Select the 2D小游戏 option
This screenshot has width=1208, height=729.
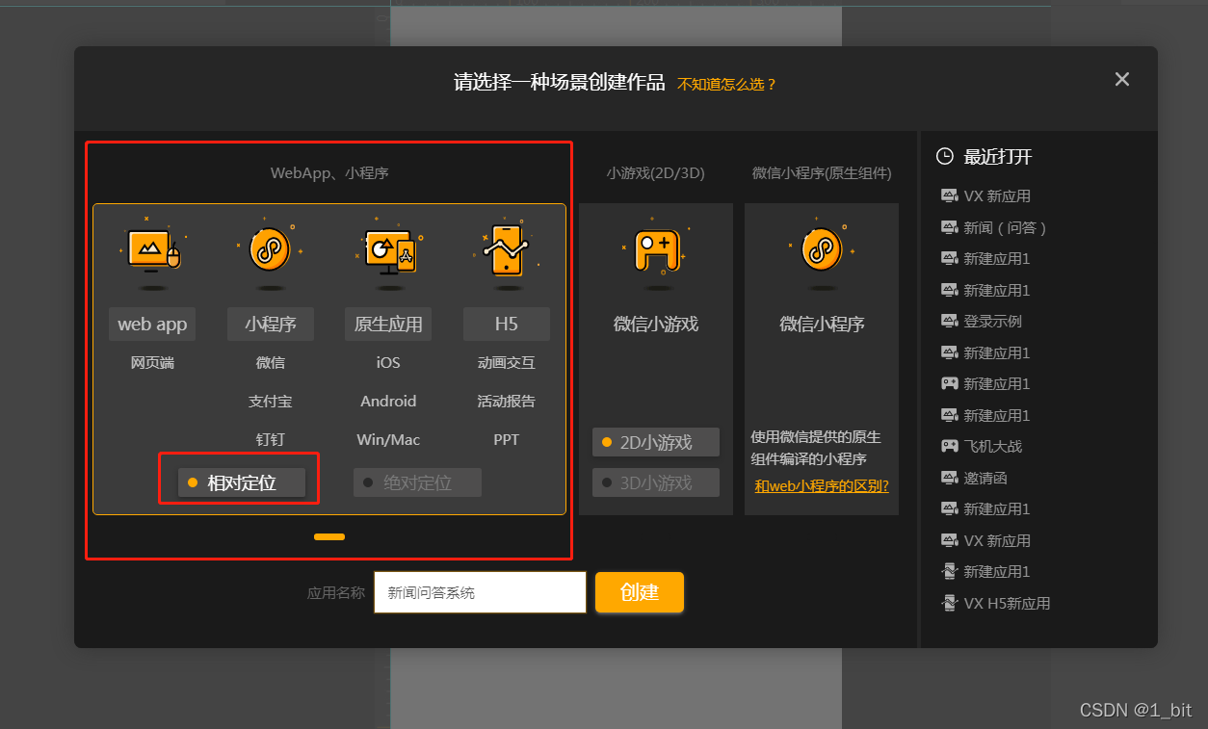656,442
